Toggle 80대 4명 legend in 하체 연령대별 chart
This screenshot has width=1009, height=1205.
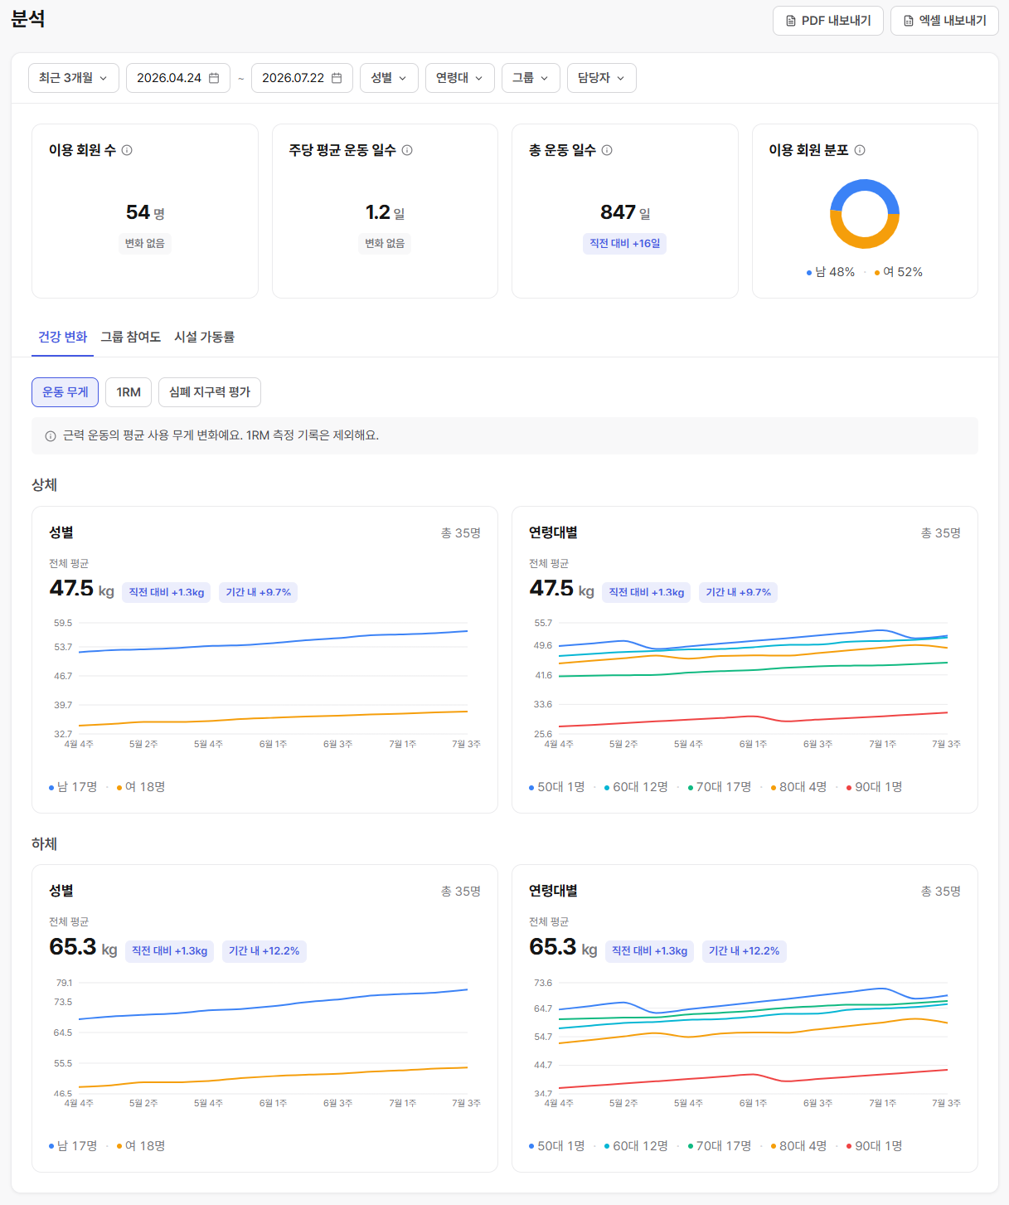click(x=798, y=1146)
